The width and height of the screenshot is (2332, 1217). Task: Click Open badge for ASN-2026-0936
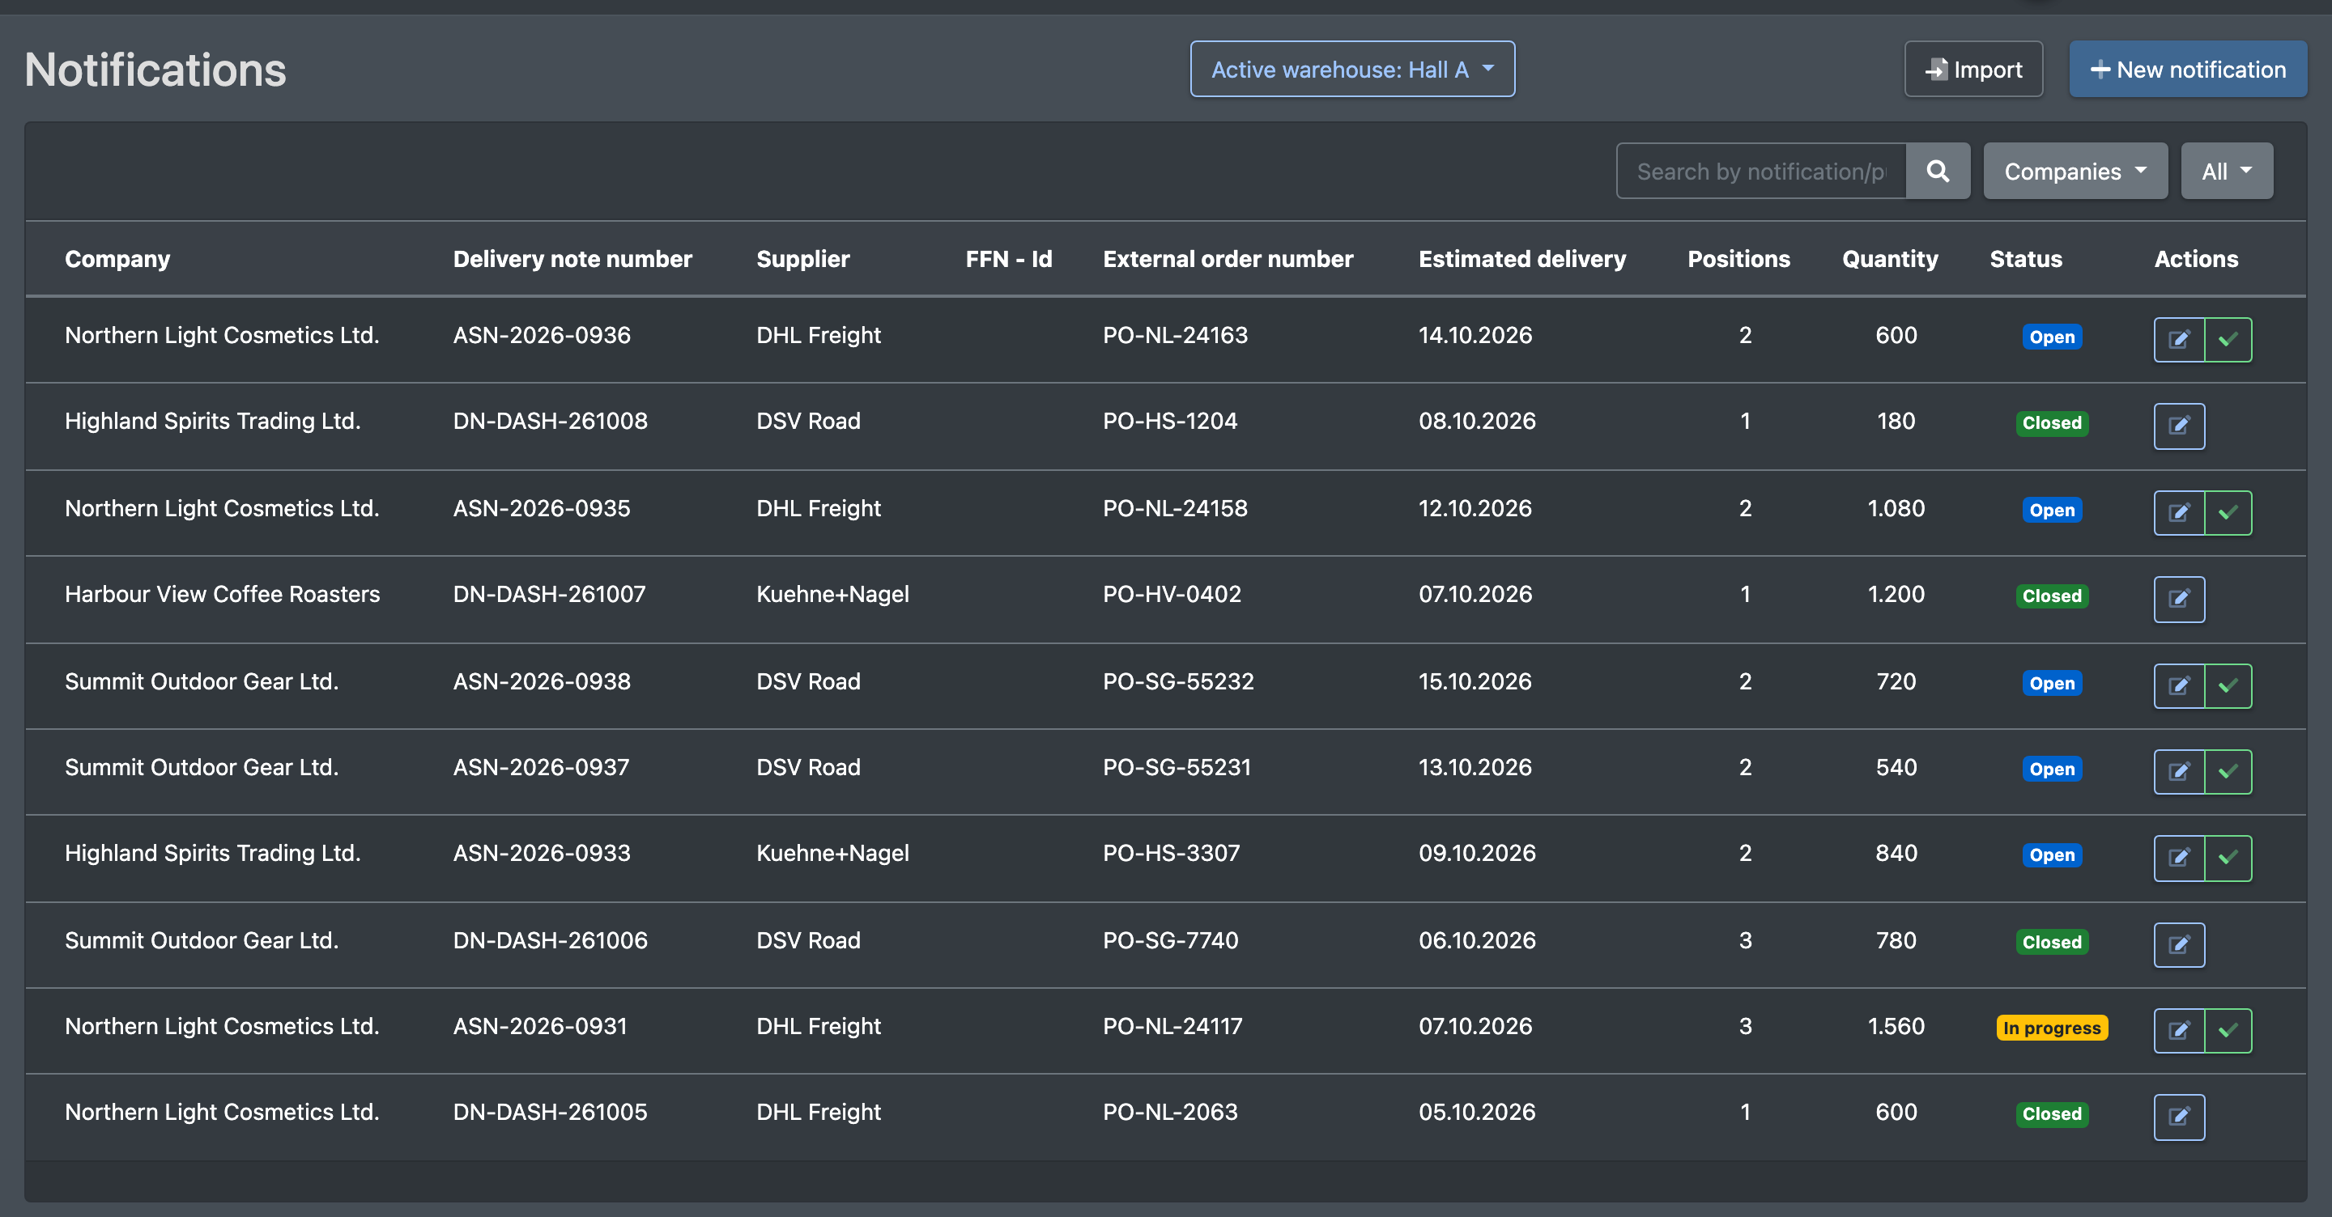pos(2051,337)
